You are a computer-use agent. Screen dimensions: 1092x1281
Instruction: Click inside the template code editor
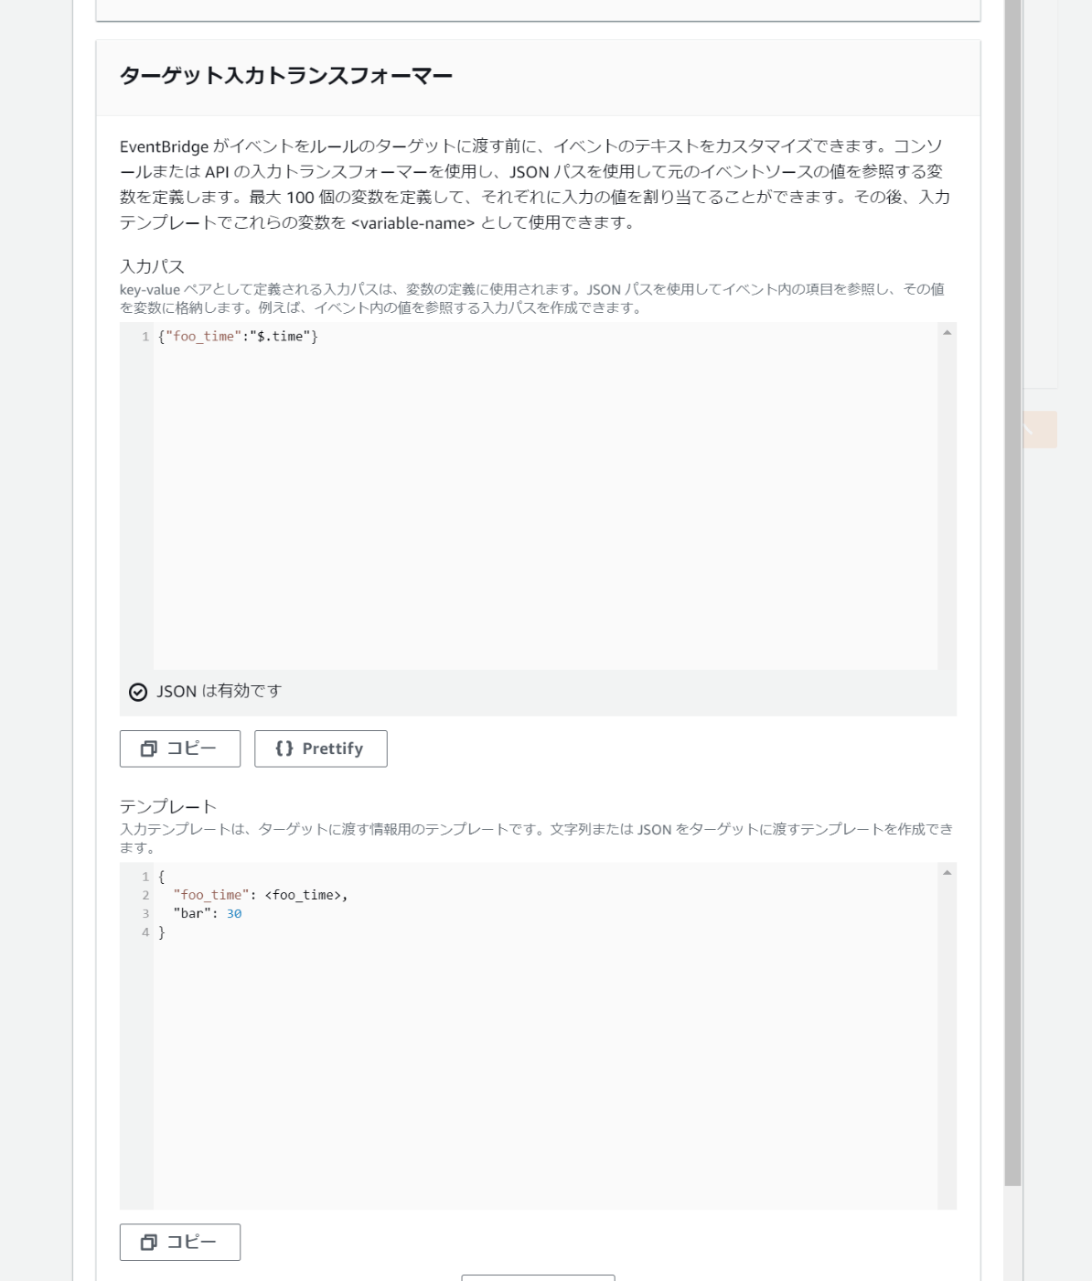545,1036
